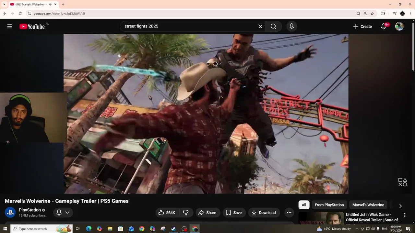Click the browser address bar URL

59,14
